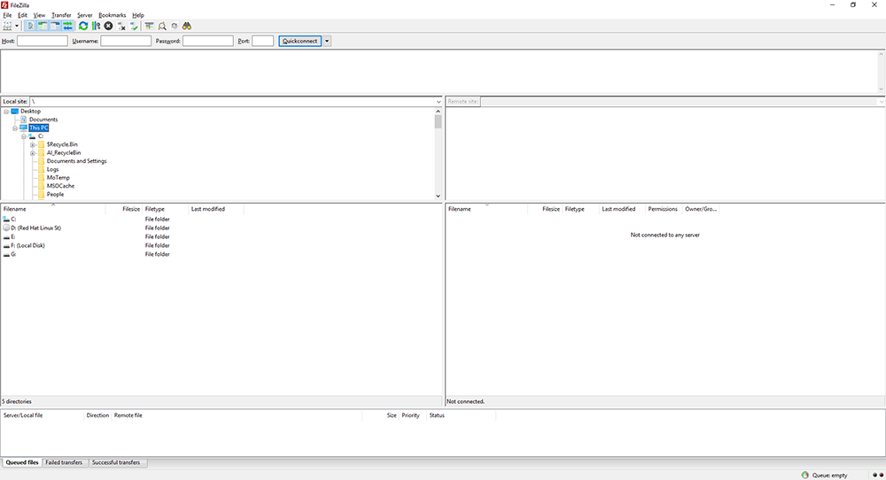Open the Server menu
The height and width of the screenshot is (480, 886).
85,15
